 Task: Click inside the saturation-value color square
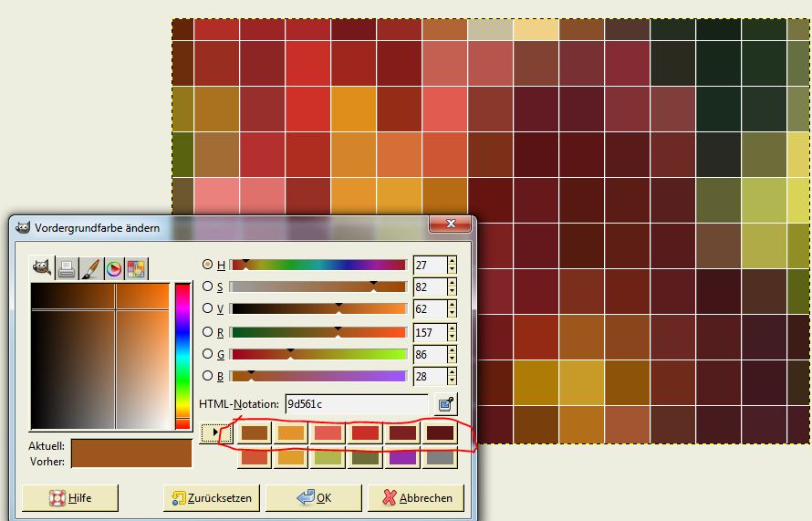[100, 357]
